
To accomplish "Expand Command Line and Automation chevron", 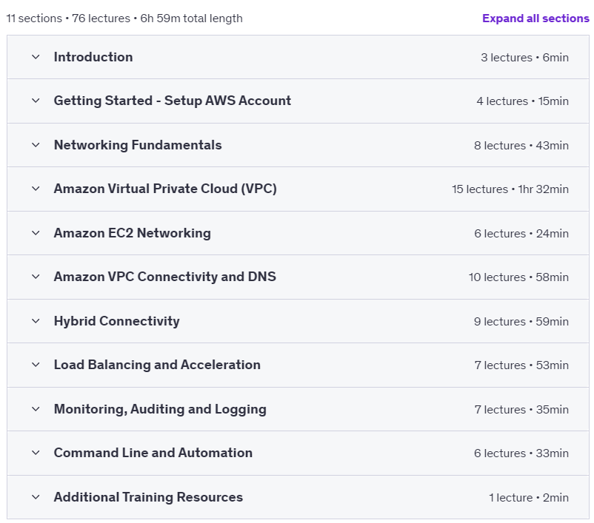I will click(x=36, y=453).
